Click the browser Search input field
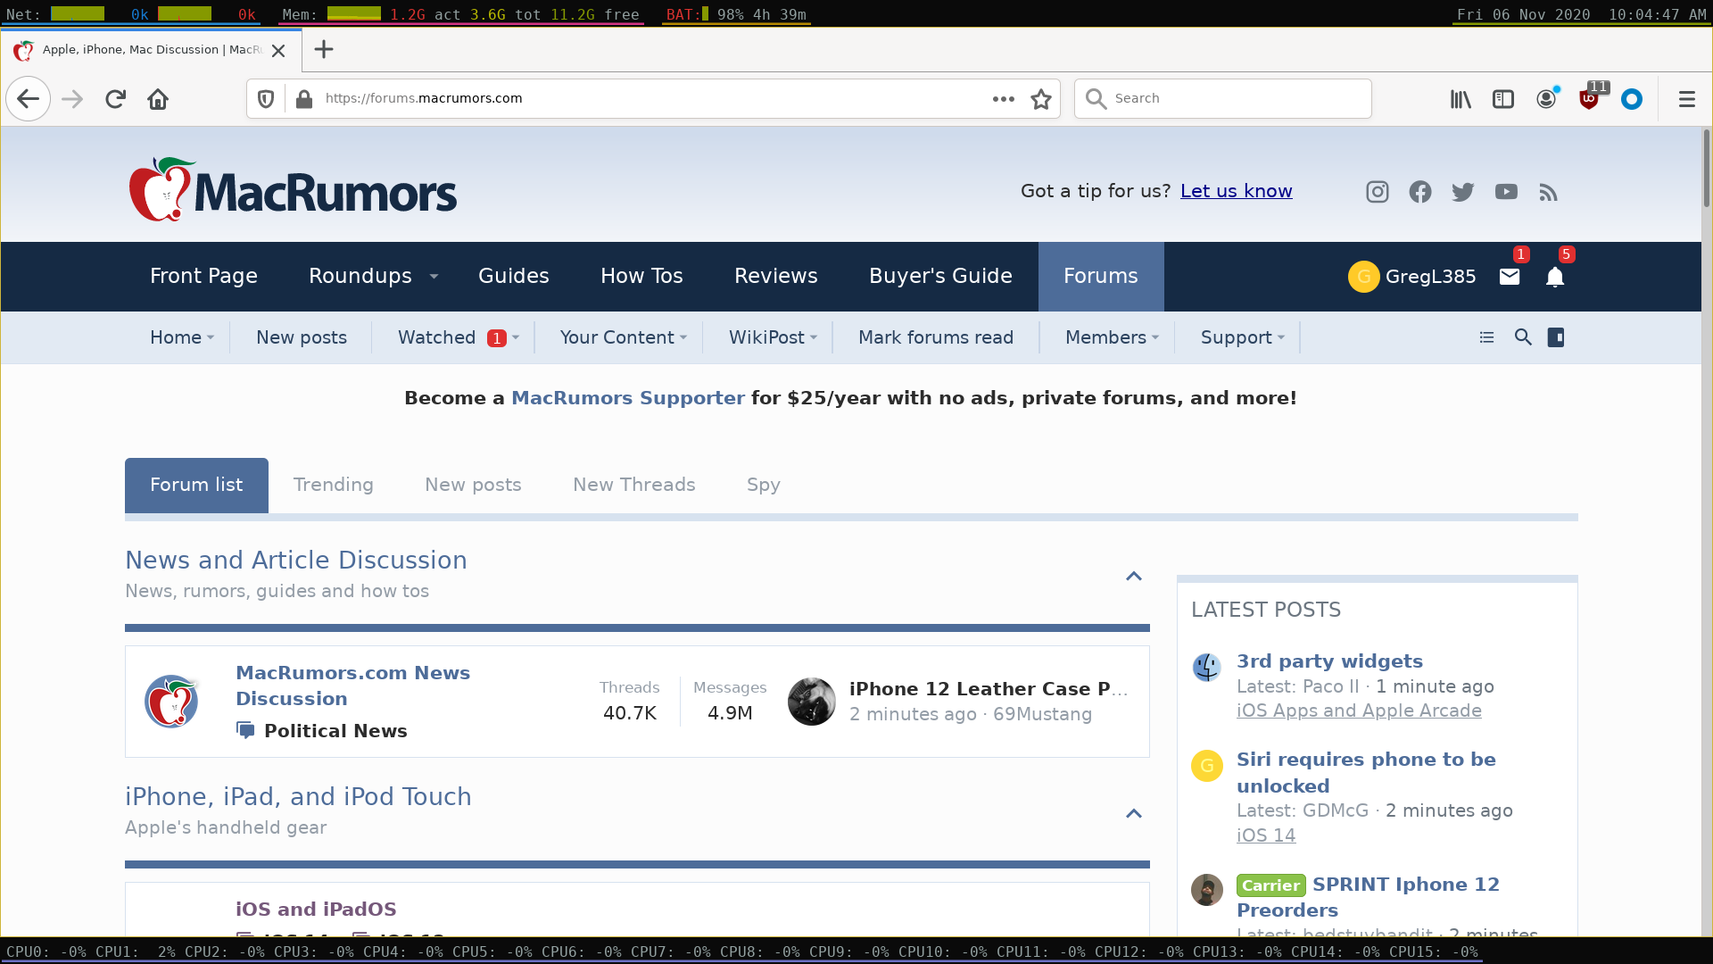Screen dimensions: 1713x964 coord(1223,99)
